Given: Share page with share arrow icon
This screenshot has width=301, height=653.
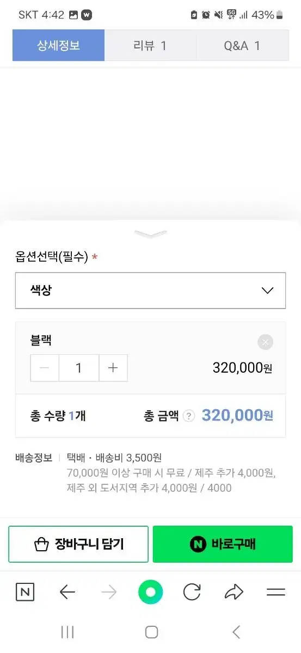Looking at the screenshot, I should tap(234, 592).
